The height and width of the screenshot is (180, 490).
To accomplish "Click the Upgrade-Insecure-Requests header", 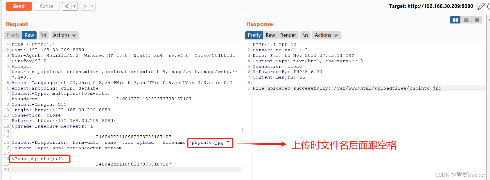I will 52,126.
